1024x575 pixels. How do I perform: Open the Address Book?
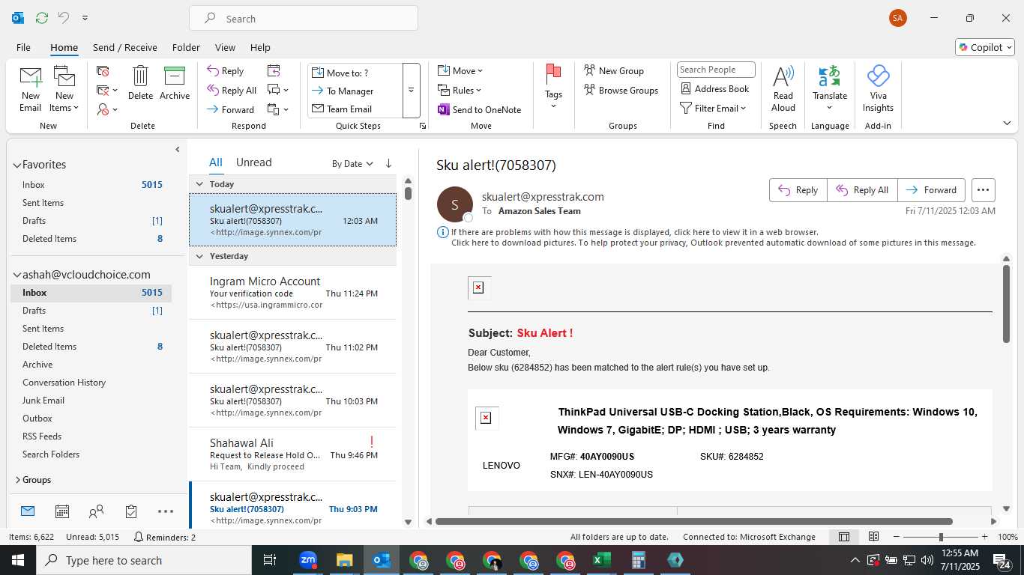[x=714, y=88]
